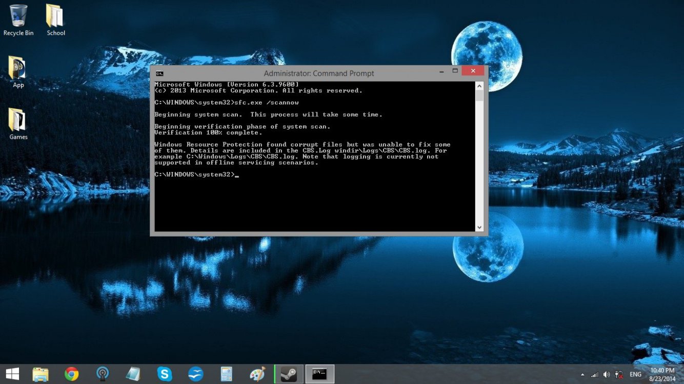Change the ENG input language

tap(635, 375)
